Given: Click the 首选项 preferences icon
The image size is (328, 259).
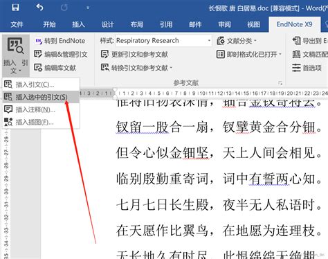Looking at the screenshot, I should (x=296, y=68).
